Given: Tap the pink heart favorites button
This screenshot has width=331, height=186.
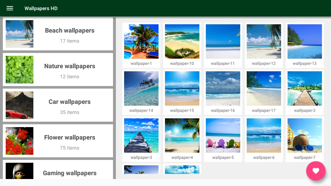Looking at the screenshot, I should tap(316, 171).
